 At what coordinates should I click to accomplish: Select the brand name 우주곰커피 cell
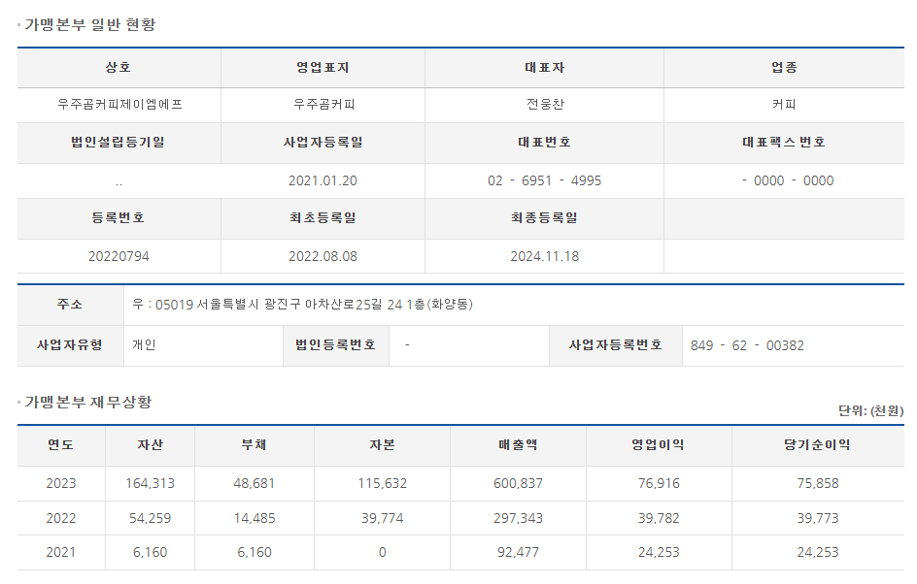pos(323,105)
